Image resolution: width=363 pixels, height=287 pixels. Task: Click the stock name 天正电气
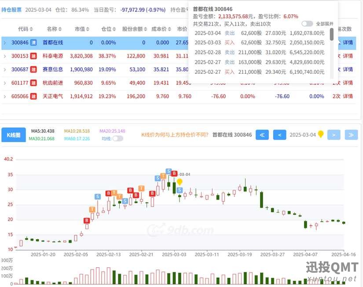53,96
